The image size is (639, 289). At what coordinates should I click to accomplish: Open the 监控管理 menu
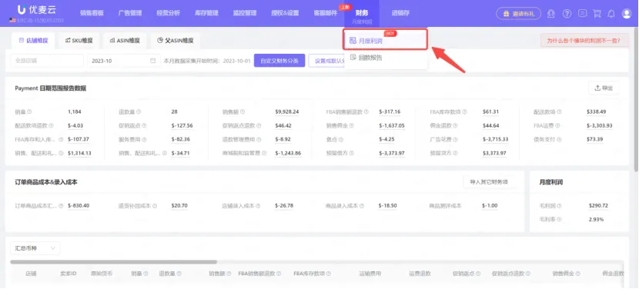[x=245, y=13]
